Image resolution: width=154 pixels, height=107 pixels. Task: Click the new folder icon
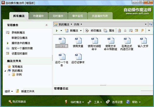(17, 91)
